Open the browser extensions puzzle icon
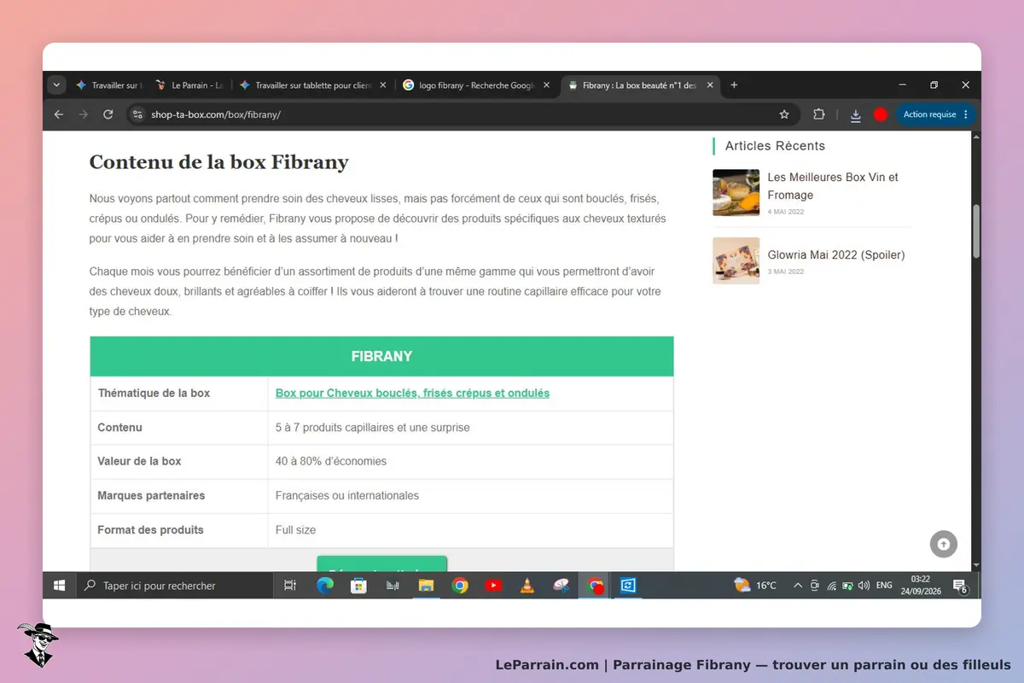Viewport: 1024px width, 683px height. (819, 114)
